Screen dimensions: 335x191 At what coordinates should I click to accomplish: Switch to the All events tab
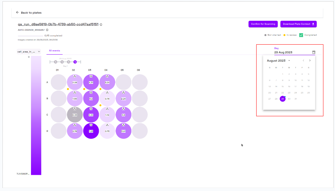[55, 51]
